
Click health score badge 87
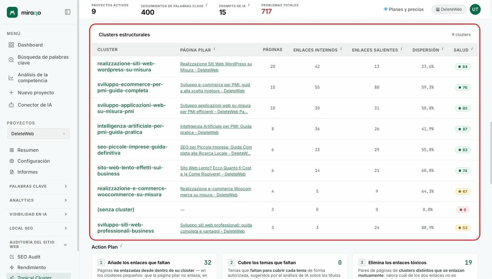(463, 129)
